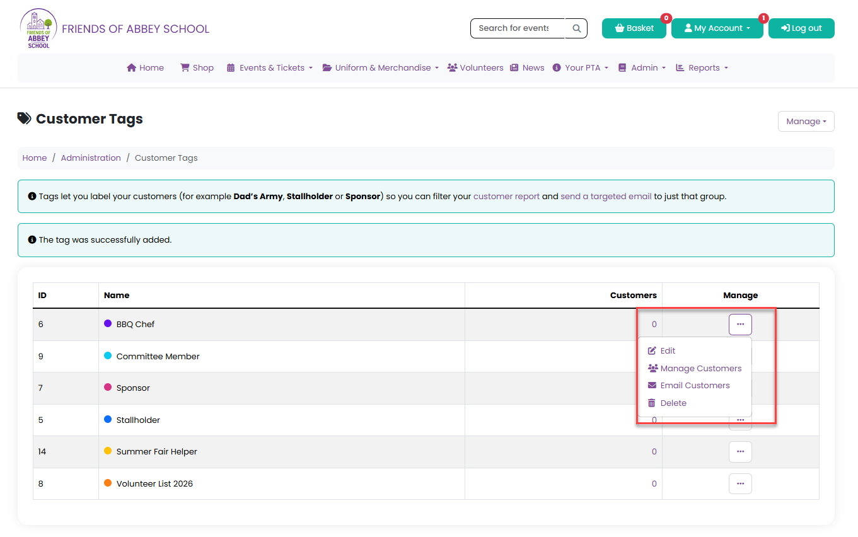
Task: Expand the Reports menu
Action: pos(702,68)
